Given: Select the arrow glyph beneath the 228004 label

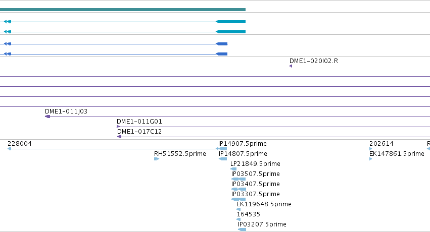Looking at the screenshot, I should pos(9,149).
